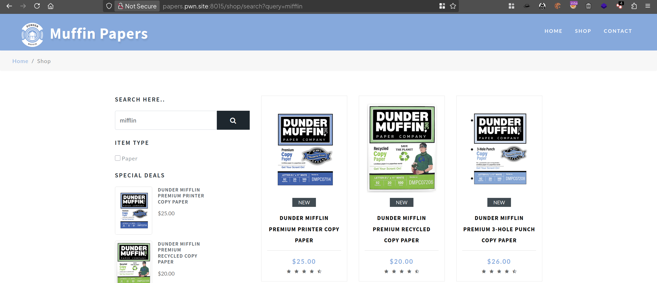The image size is (657, 283).
Task: Click the purple diamond extension icon
Action: click(x=604, y=6)
